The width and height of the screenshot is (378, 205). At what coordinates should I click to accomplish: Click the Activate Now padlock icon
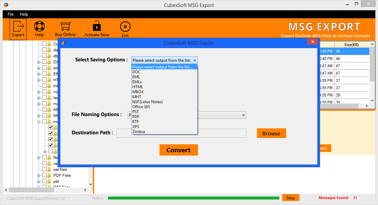coord(96,27)
